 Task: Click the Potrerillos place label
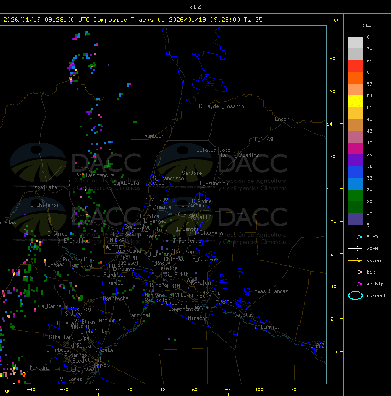click(78, 259)
